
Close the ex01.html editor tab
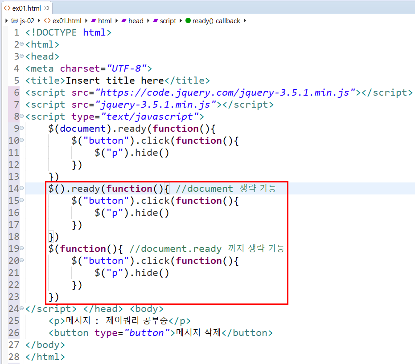click(x=47, y=8)
